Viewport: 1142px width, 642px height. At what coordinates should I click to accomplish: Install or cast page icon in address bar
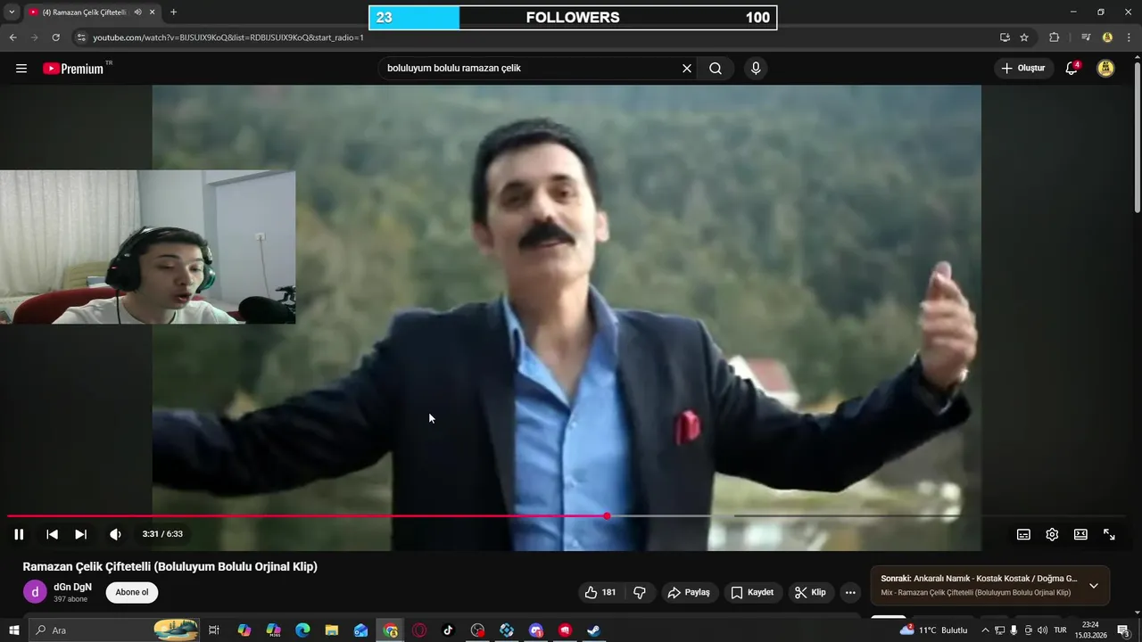coord(1005,37)
